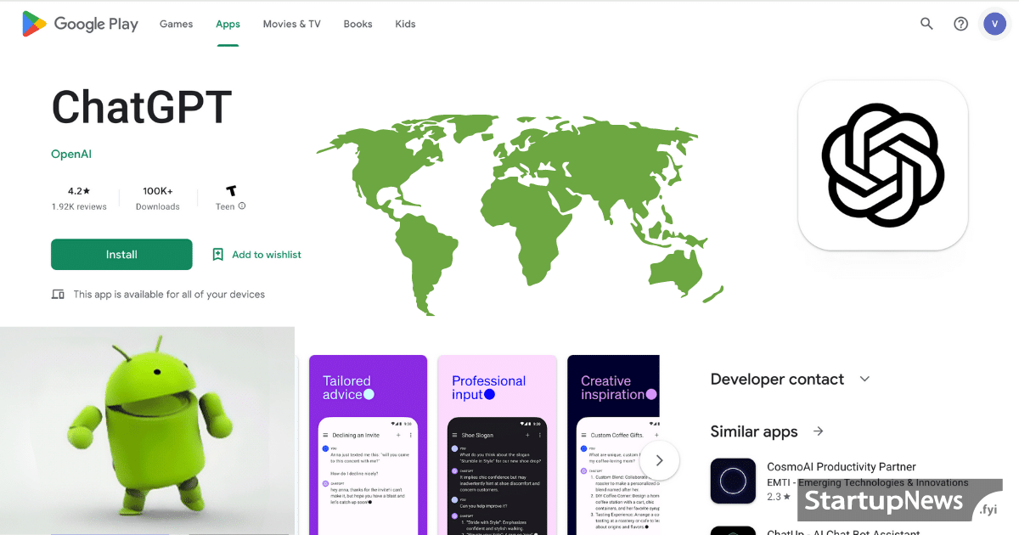Open the account avatar with letter V
1019x535 pixels.
994,24
